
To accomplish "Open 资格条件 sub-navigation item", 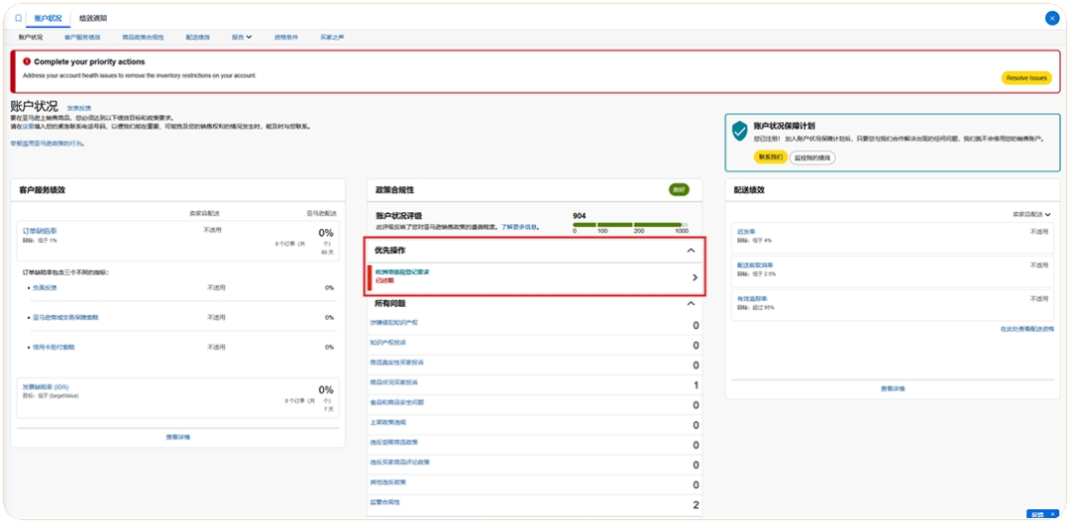I will click(286, 37).
